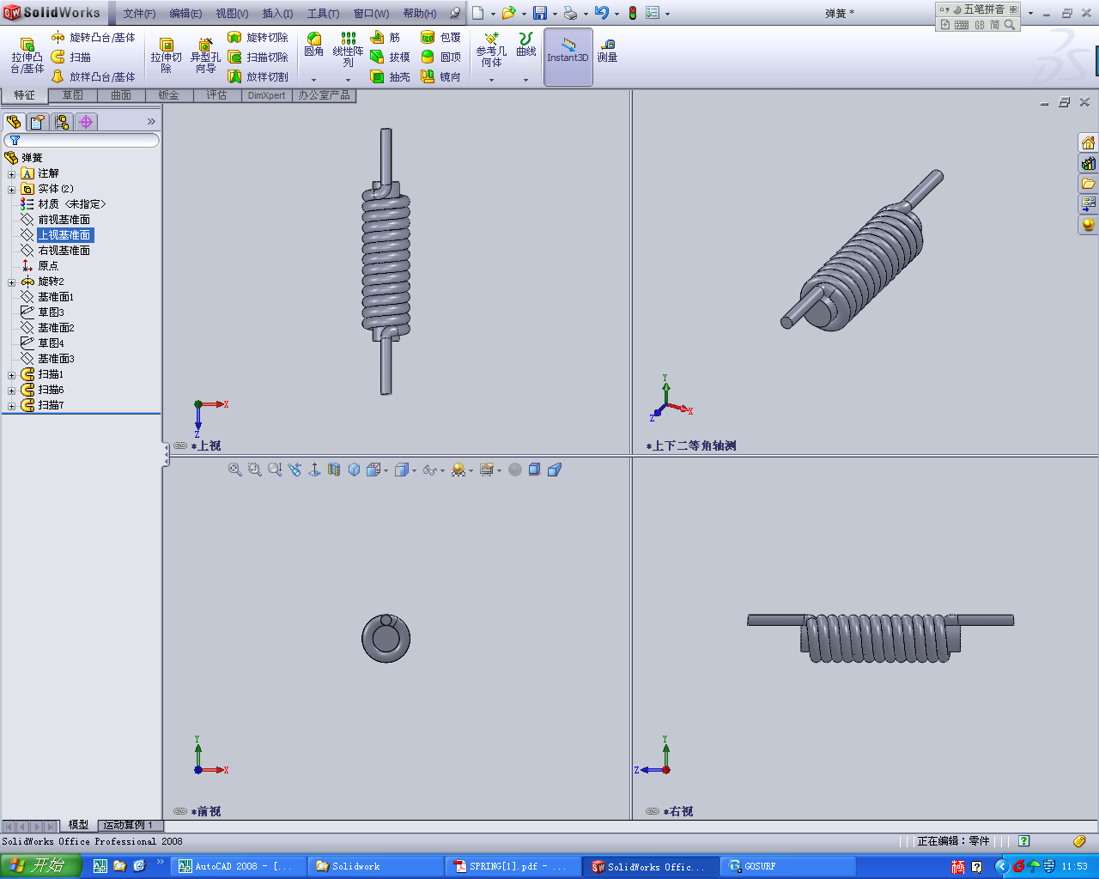Activate the 拉伸切除 extruded cut tool

167,56
